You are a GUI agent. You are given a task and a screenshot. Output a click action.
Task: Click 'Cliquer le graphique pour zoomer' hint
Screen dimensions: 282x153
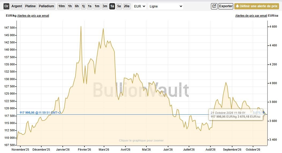click(x=141, y=140)
